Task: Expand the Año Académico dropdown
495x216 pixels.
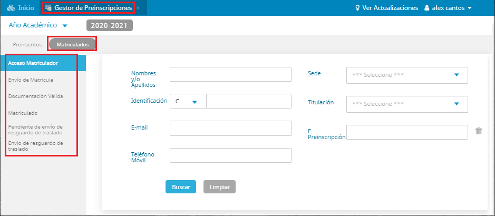Action: point(65,25)
